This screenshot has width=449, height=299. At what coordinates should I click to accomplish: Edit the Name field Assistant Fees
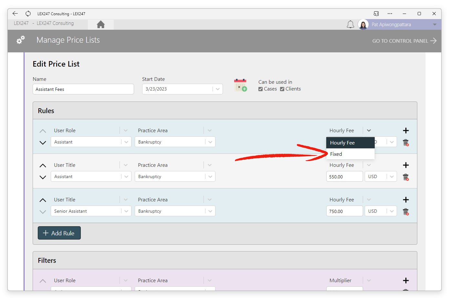click(x=83, y=89)
